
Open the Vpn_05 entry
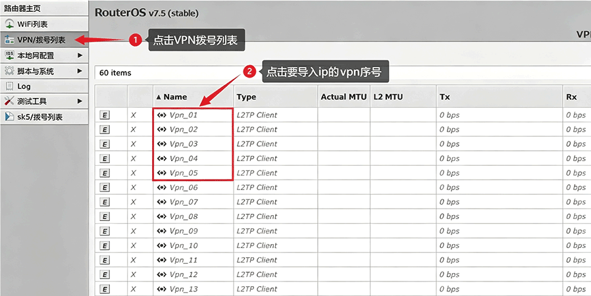pos(184,173)
